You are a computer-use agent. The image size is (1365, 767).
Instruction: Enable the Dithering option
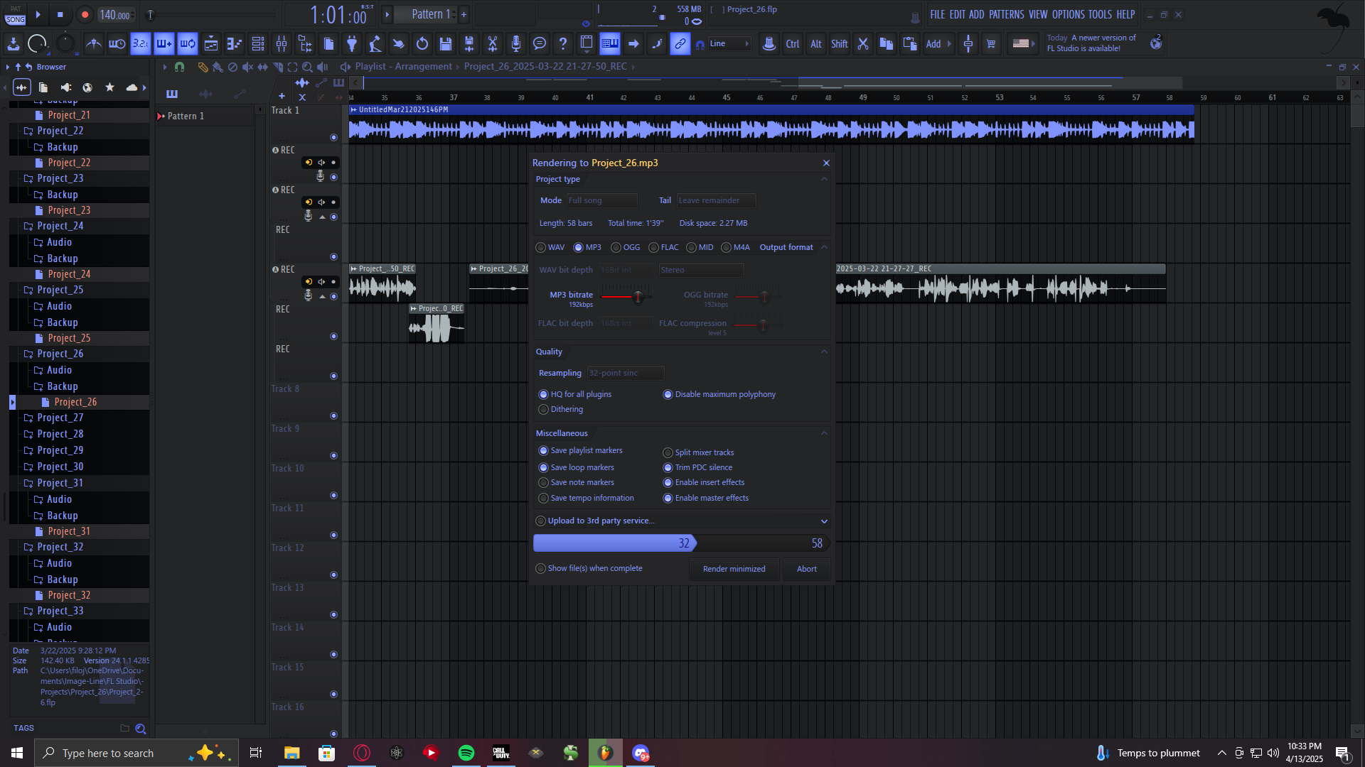544,410
